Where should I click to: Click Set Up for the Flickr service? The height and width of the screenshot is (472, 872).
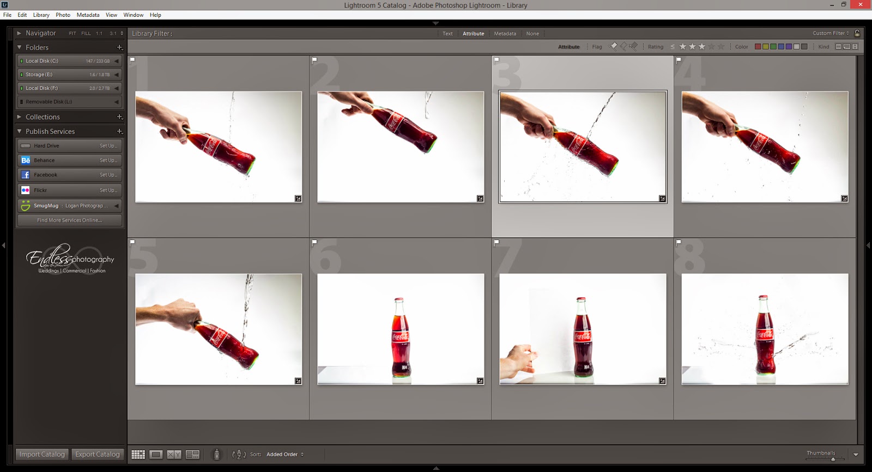[x=108, y=190]
